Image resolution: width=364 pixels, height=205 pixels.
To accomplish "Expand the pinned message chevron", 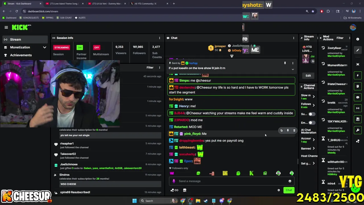I will tap(293, 69).
